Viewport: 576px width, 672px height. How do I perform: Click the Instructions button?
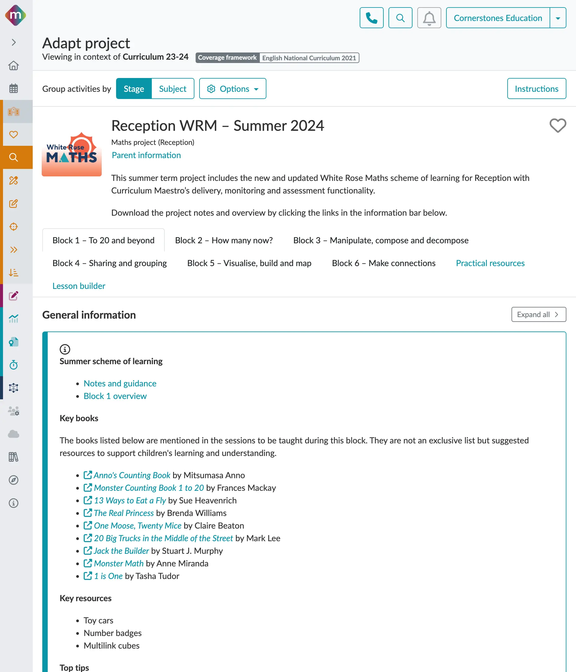coord(536,88)
